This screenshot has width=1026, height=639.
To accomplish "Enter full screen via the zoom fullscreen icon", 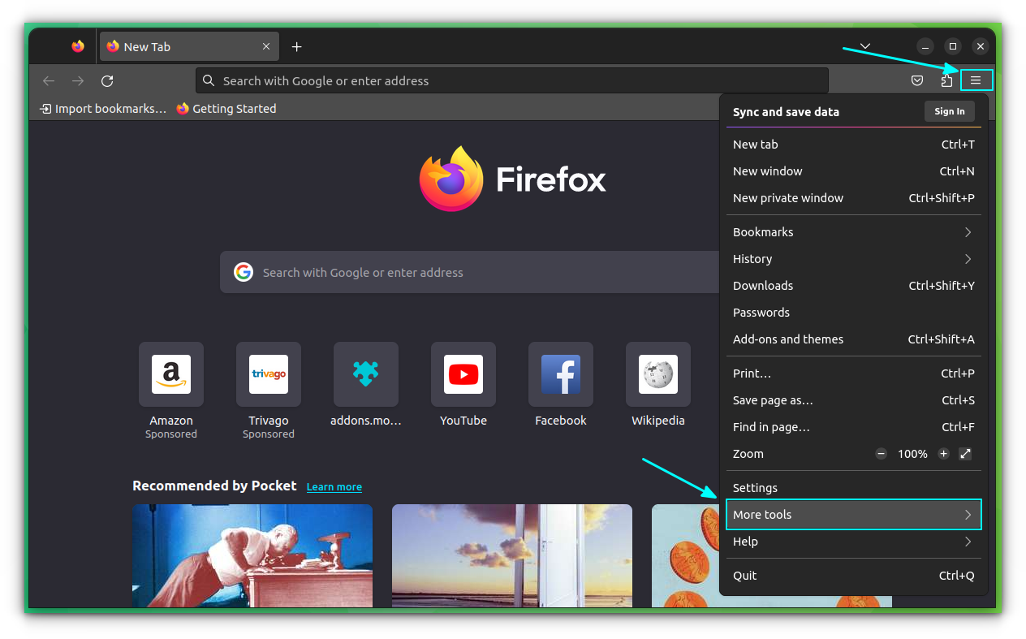I will click(x=965, y=453).
